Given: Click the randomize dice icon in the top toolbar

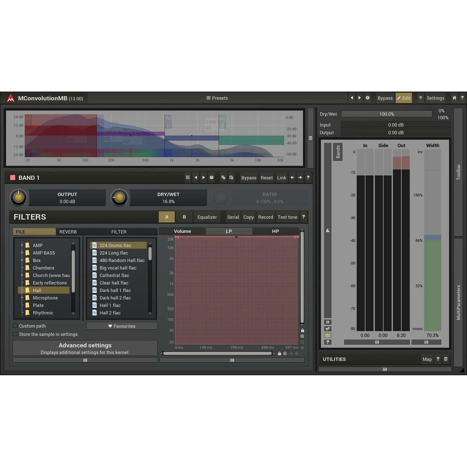Looking at the screenshot, I should pos(367,98).
